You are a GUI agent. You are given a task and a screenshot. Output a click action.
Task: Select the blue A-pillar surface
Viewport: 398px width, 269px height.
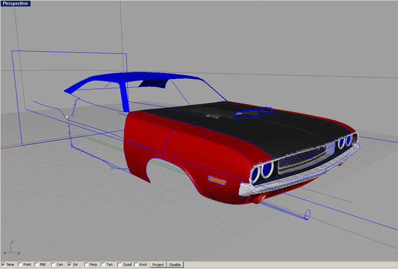[124, 97]
